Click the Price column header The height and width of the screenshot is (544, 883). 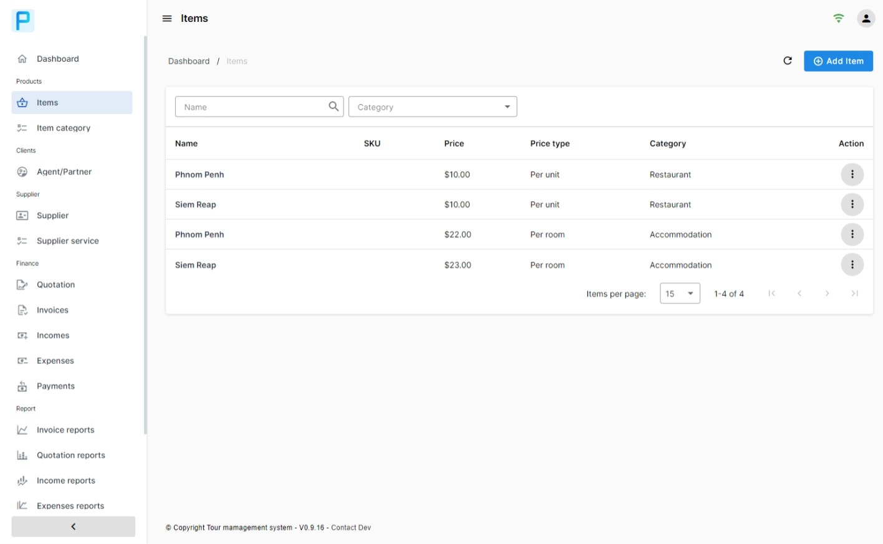454,143
